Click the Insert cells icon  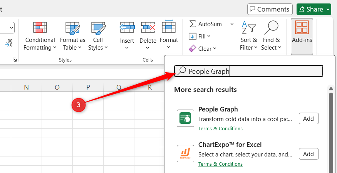(x=127, y=27)
